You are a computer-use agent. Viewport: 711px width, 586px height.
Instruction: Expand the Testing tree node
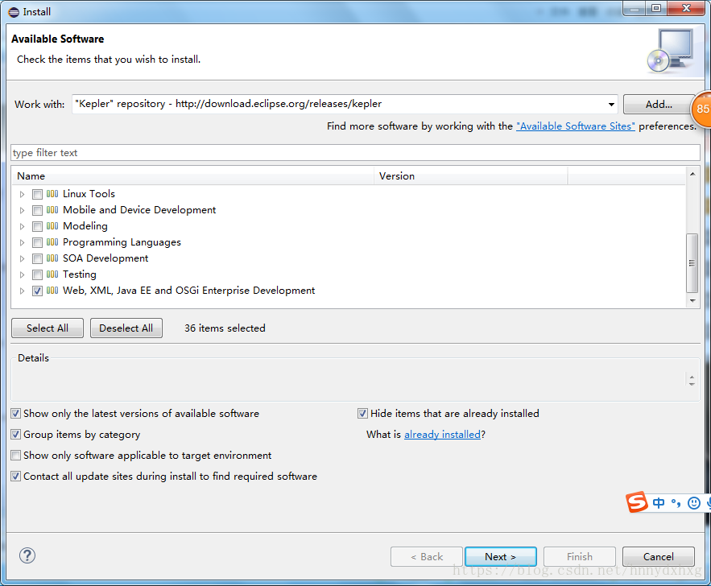point(22,274)
